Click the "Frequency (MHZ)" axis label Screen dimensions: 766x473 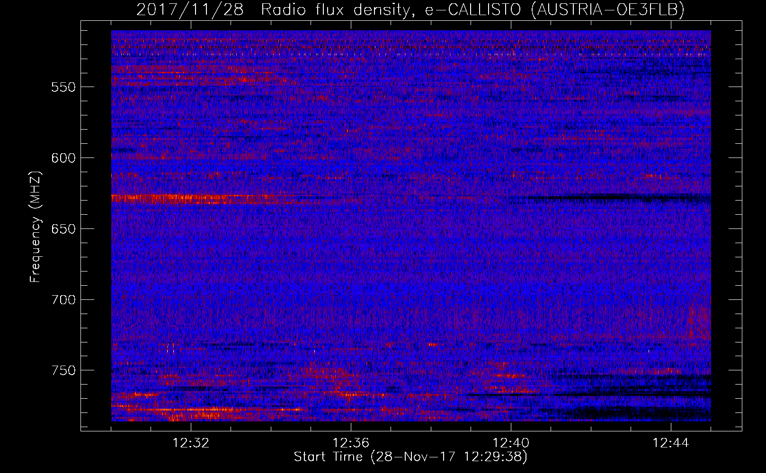(36, 227)
